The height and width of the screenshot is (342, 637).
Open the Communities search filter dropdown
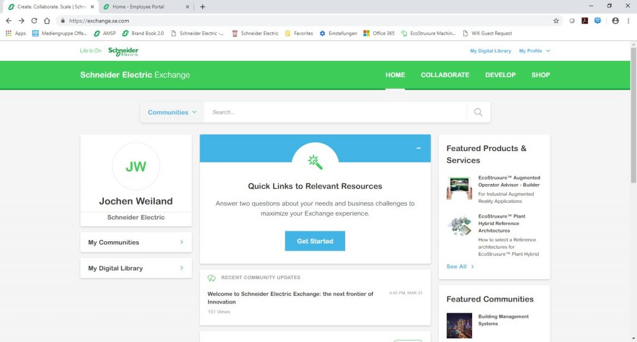click(x=172, y=113)
